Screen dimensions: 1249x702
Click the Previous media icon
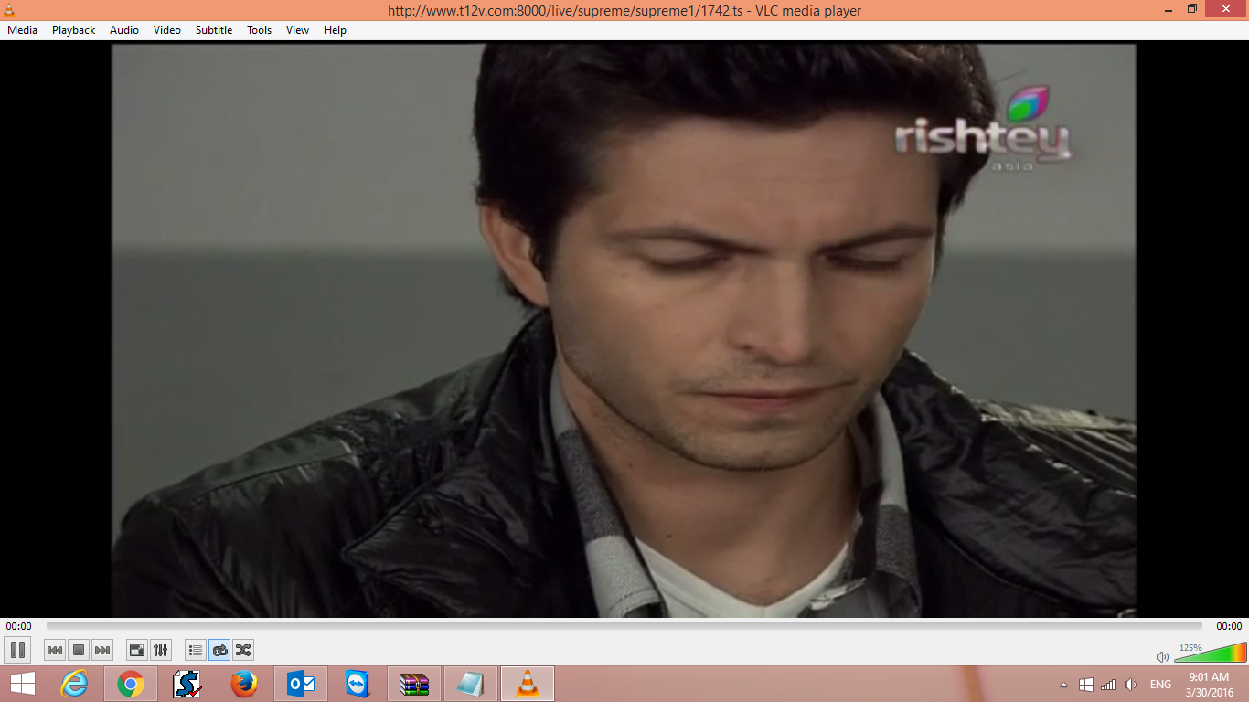[x=55, y=649]
